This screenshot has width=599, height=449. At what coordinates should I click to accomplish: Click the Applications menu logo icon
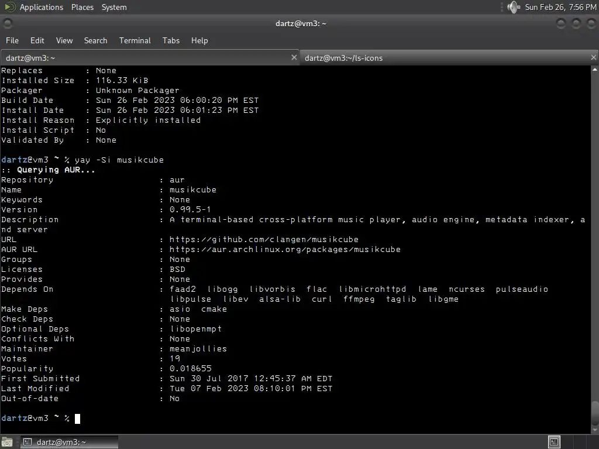click(9, 7)
